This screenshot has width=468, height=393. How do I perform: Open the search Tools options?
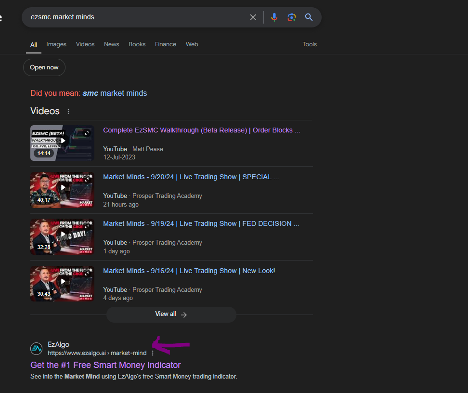(310, 44)
